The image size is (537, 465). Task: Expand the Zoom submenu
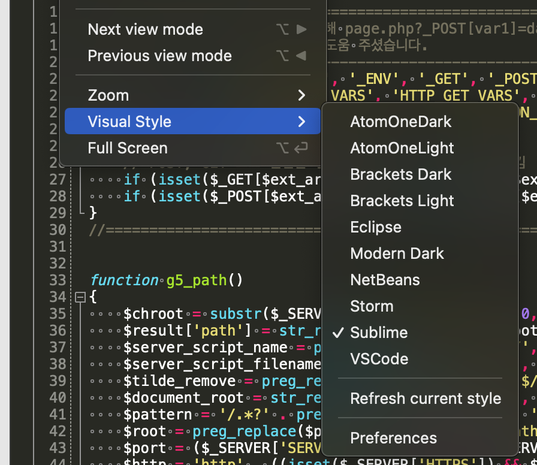[192, 95]
